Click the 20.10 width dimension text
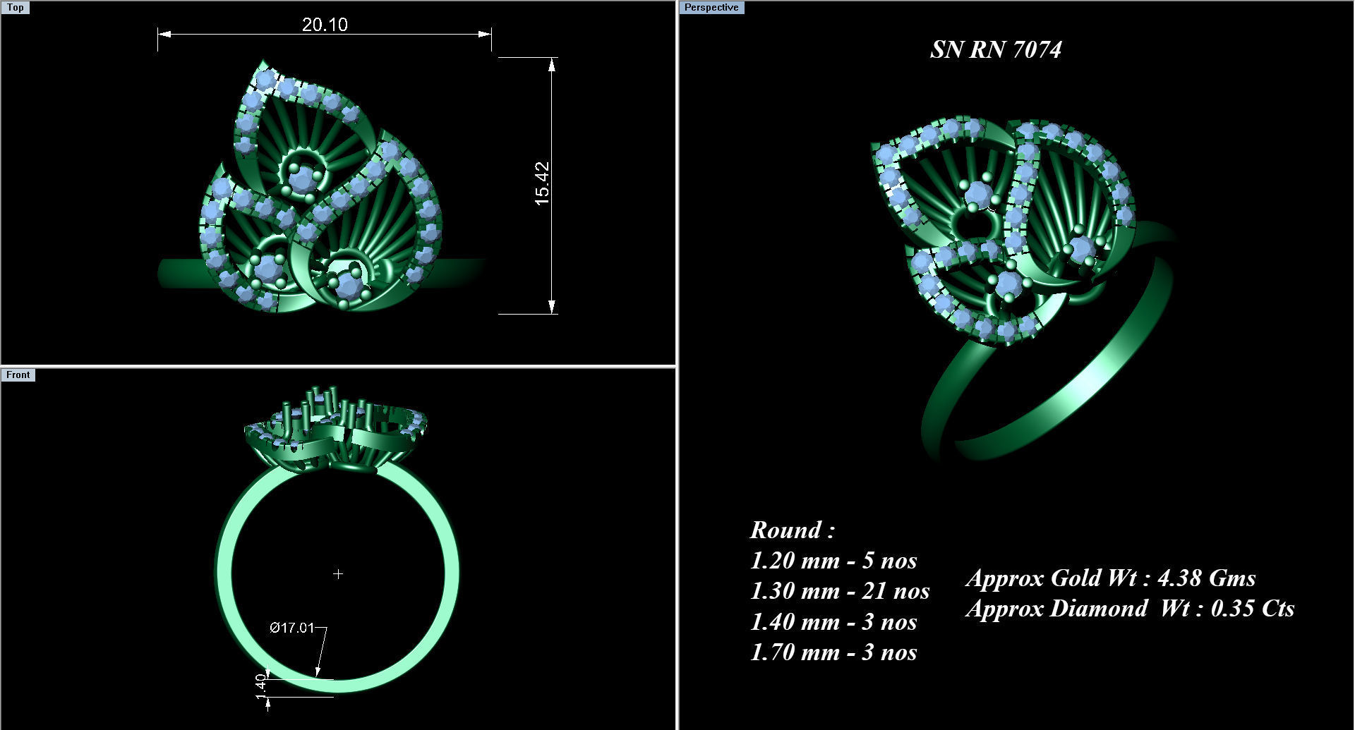This screenshot has height=730, width=1355. [x=325, y=25]
